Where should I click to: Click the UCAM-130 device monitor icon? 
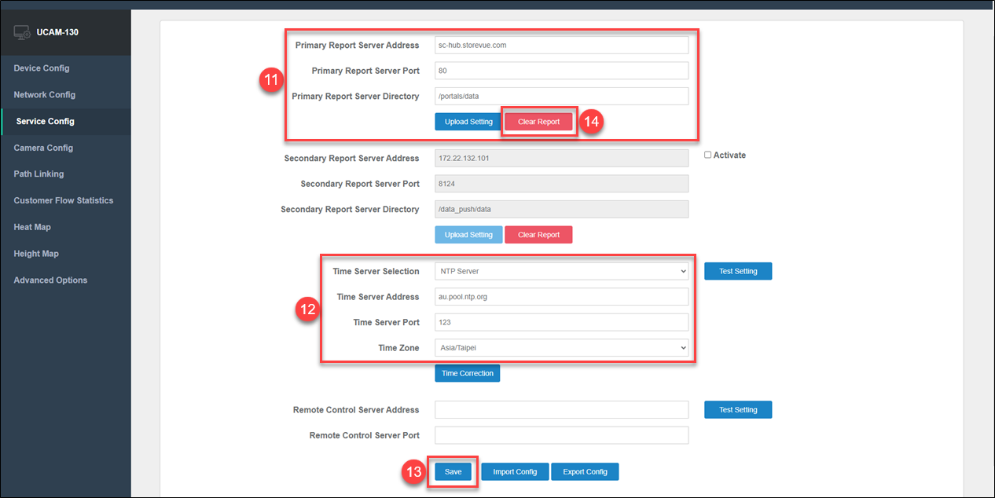[x=22, y=33]
